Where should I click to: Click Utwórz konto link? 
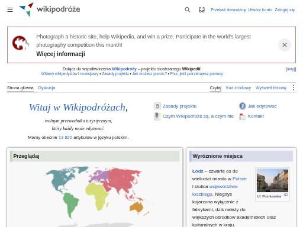click(x=260, y=9)
